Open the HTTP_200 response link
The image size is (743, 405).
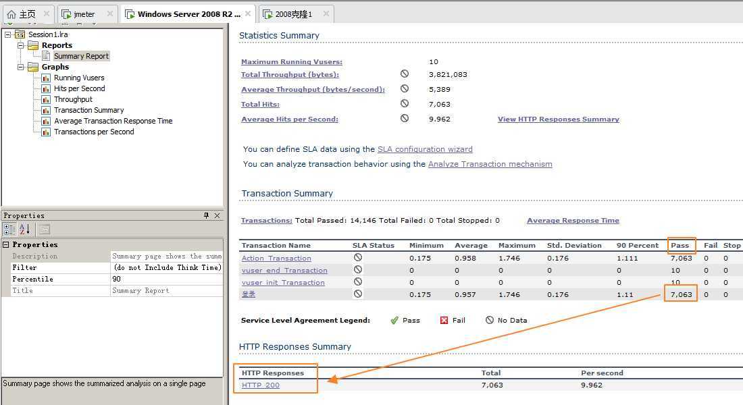click(260, 385)
